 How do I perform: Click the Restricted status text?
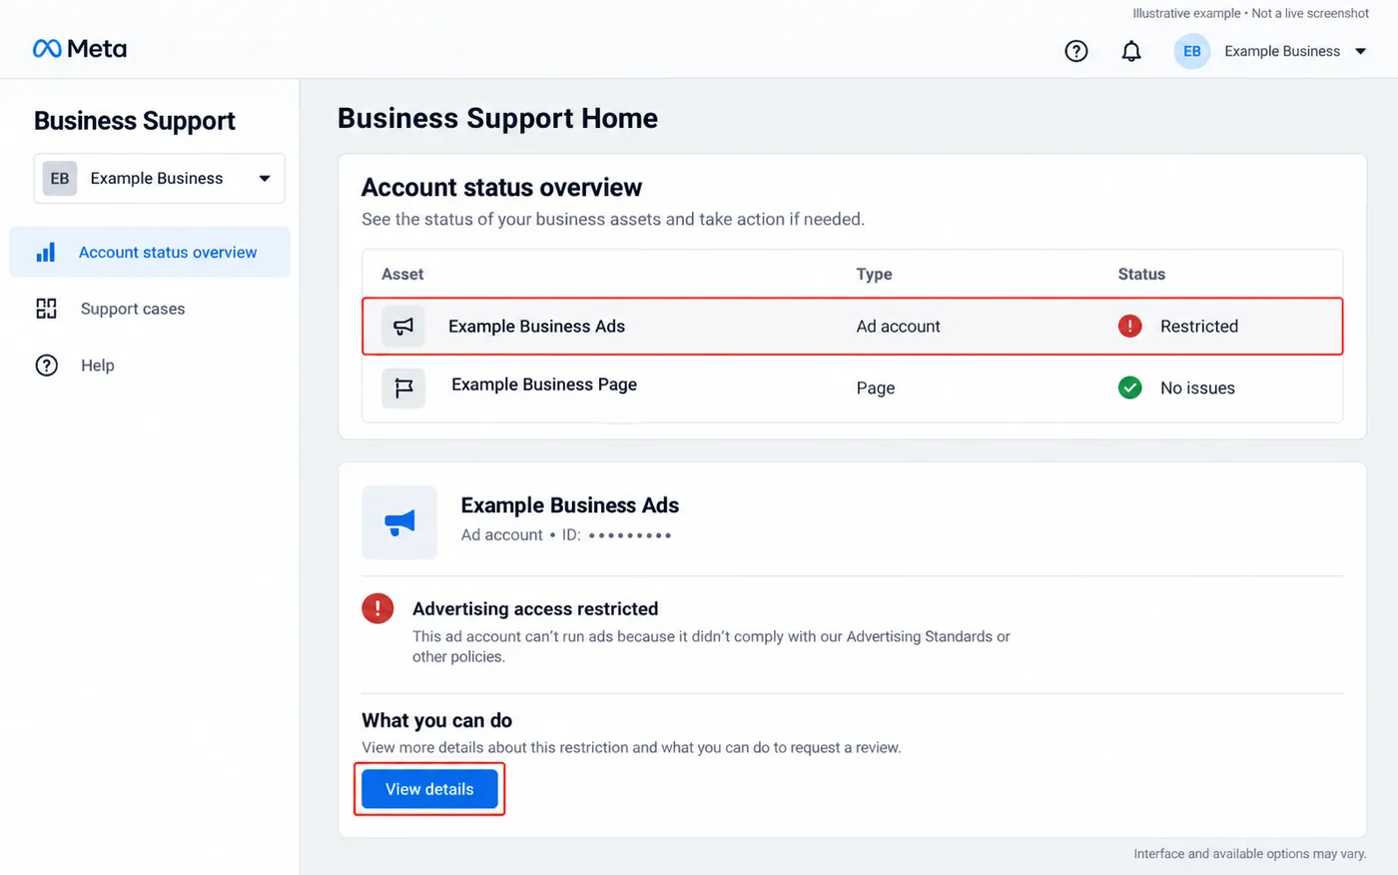click(x=1199, y=327)
